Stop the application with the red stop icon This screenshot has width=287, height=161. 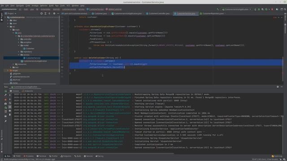(x=272, y=9)
